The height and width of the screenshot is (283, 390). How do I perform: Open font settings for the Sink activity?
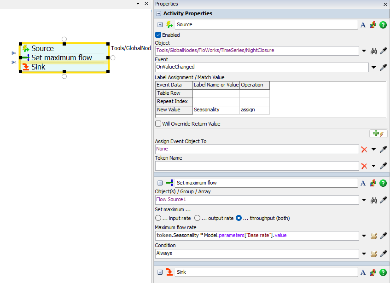[363, 272]
